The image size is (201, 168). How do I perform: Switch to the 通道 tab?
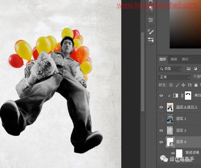pyautogui.click(x=174, y=59)
